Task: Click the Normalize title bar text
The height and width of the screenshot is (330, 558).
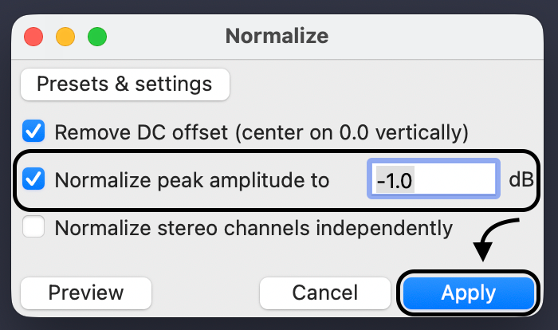Action: coord(277,36)
